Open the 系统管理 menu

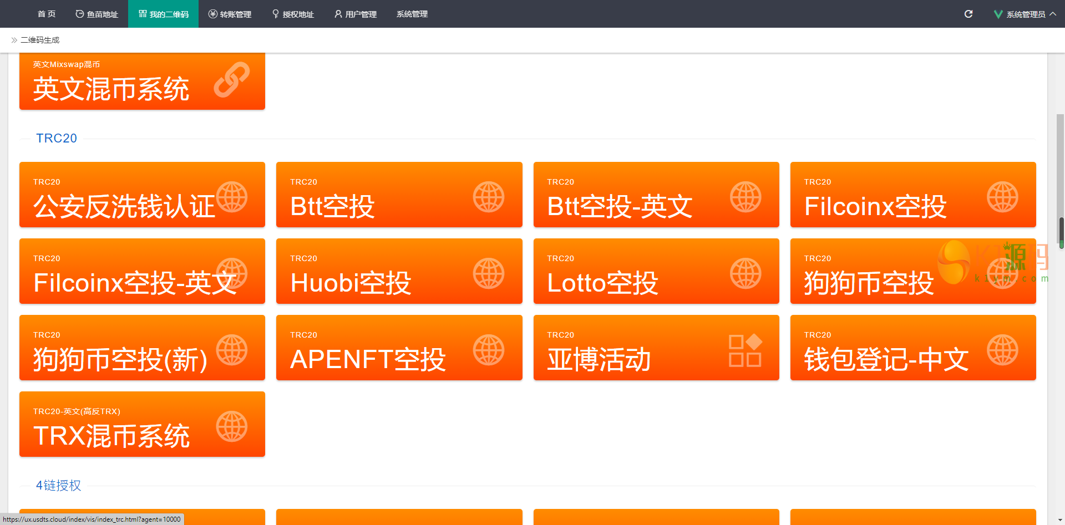coord(412,14)
